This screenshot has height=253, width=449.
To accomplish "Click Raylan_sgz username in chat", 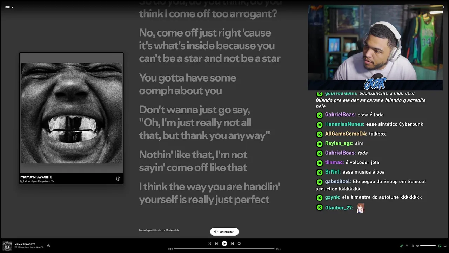I will (x=339, y=143).
